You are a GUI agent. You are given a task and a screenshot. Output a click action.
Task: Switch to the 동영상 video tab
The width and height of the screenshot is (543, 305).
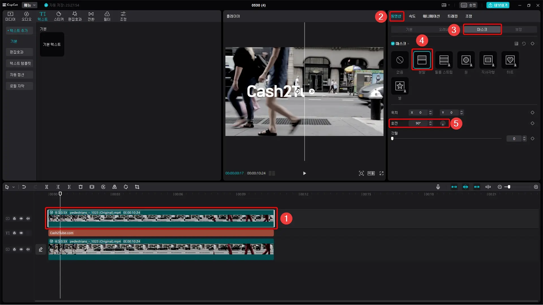coord(396,16)
